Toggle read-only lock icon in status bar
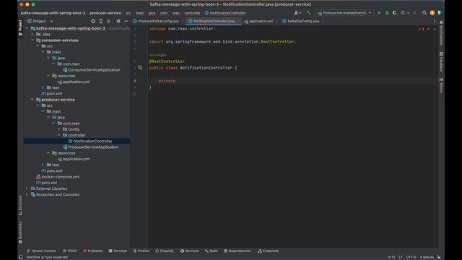Viewport: 462px width, 260px height. click(x=439, y=257)
